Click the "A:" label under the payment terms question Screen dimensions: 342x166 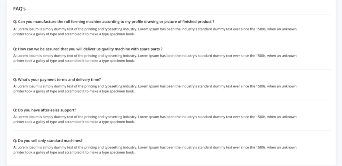tap(15, 86)
